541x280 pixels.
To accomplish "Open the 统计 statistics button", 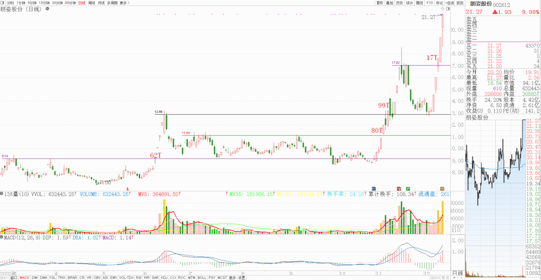I will click(x=410, y=3).
